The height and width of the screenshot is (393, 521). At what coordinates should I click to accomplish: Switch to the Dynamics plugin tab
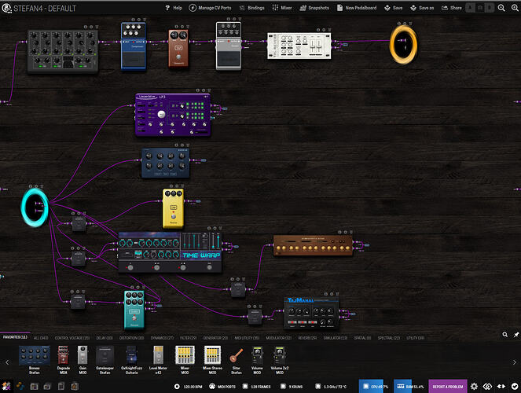(x=162, y=337)
